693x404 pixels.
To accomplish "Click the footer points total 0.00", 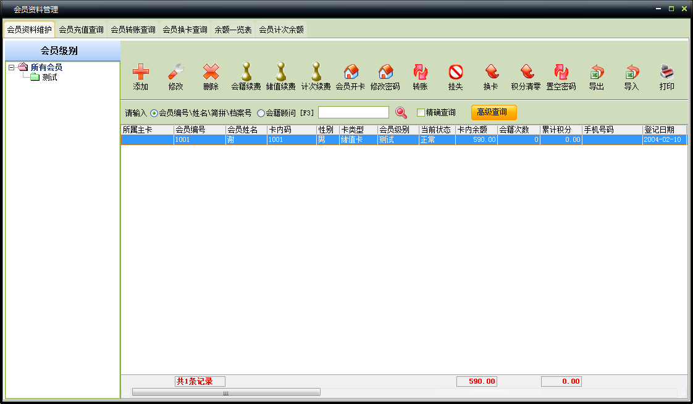I will [x=561, y=381].
